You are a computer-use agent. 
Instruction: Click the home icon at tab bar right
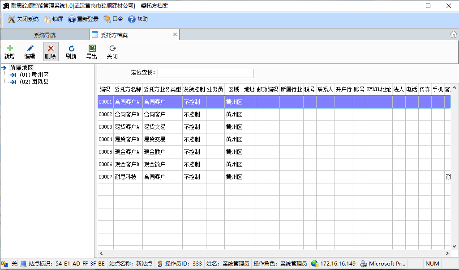point(453,34)
